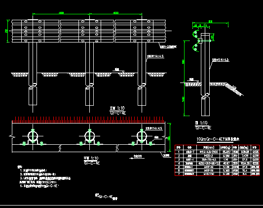Select row number "7" in the materials table
This screenshot has height=208, width=263.
pos(179,174)
